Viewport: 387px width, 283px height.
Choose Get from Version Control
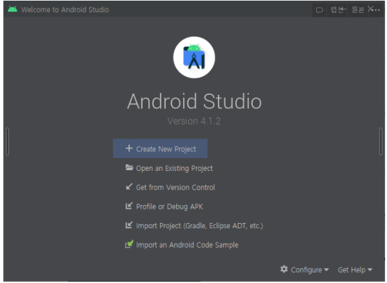coord(170,187)
